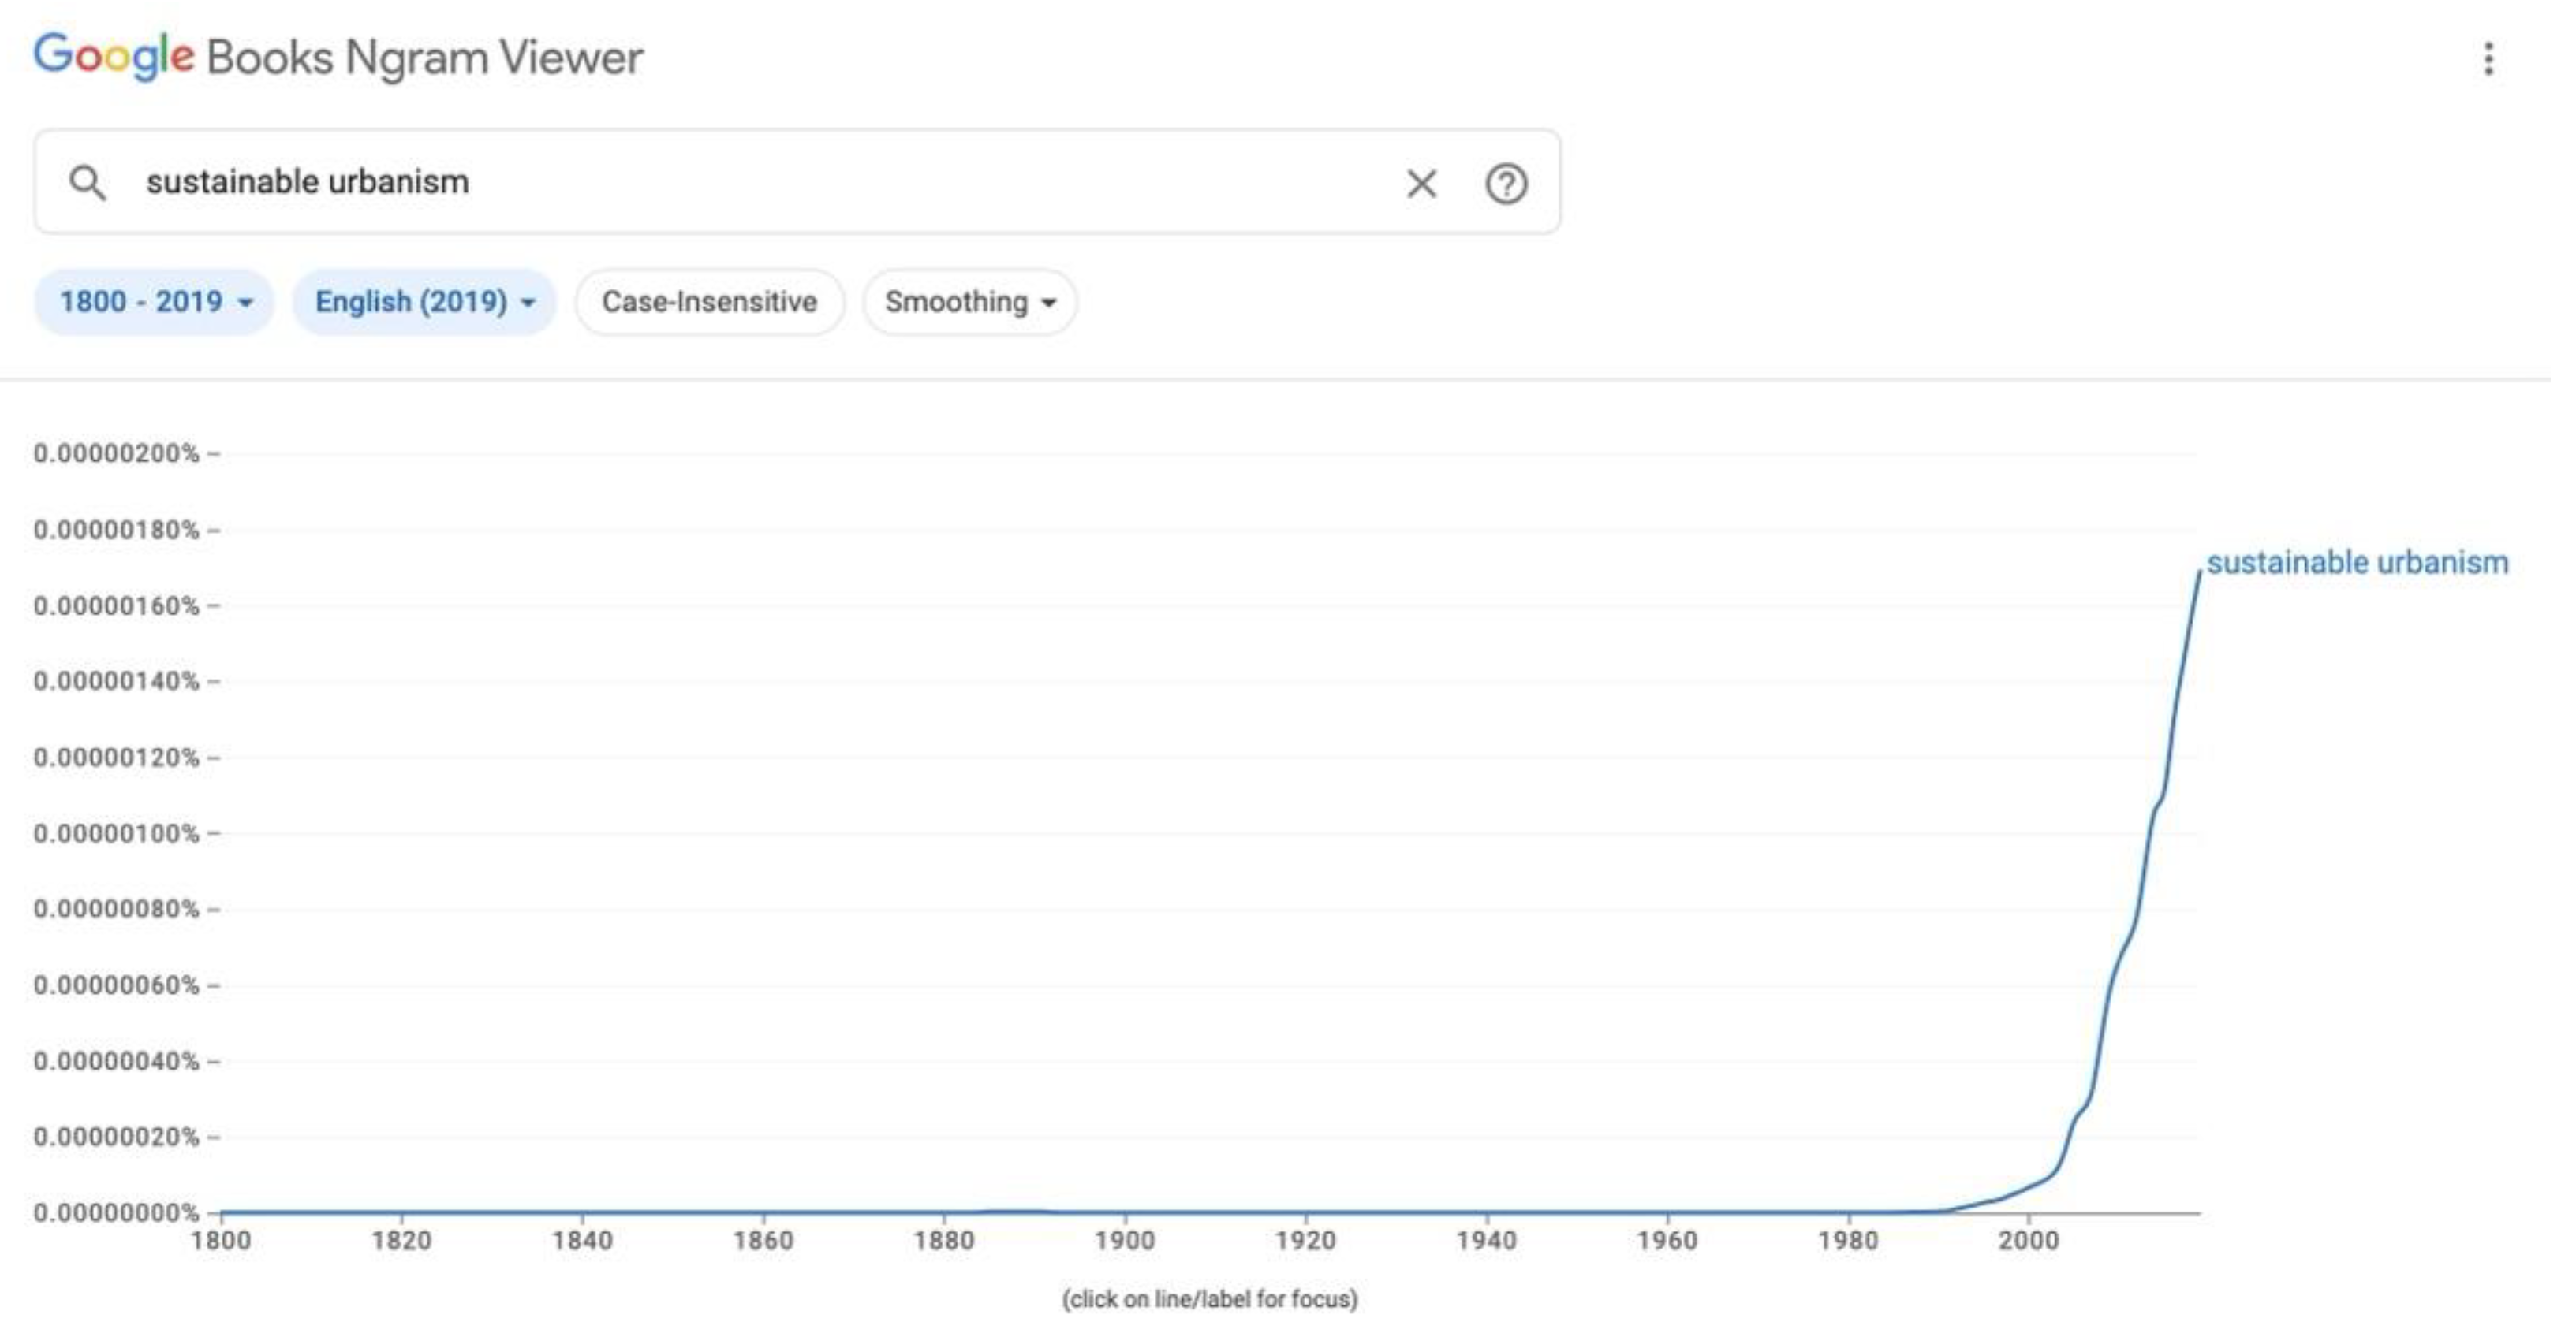The width and height of the screenshot is (2576, 1333).
Task: Click the Google logo
Action: click(113, 56)
